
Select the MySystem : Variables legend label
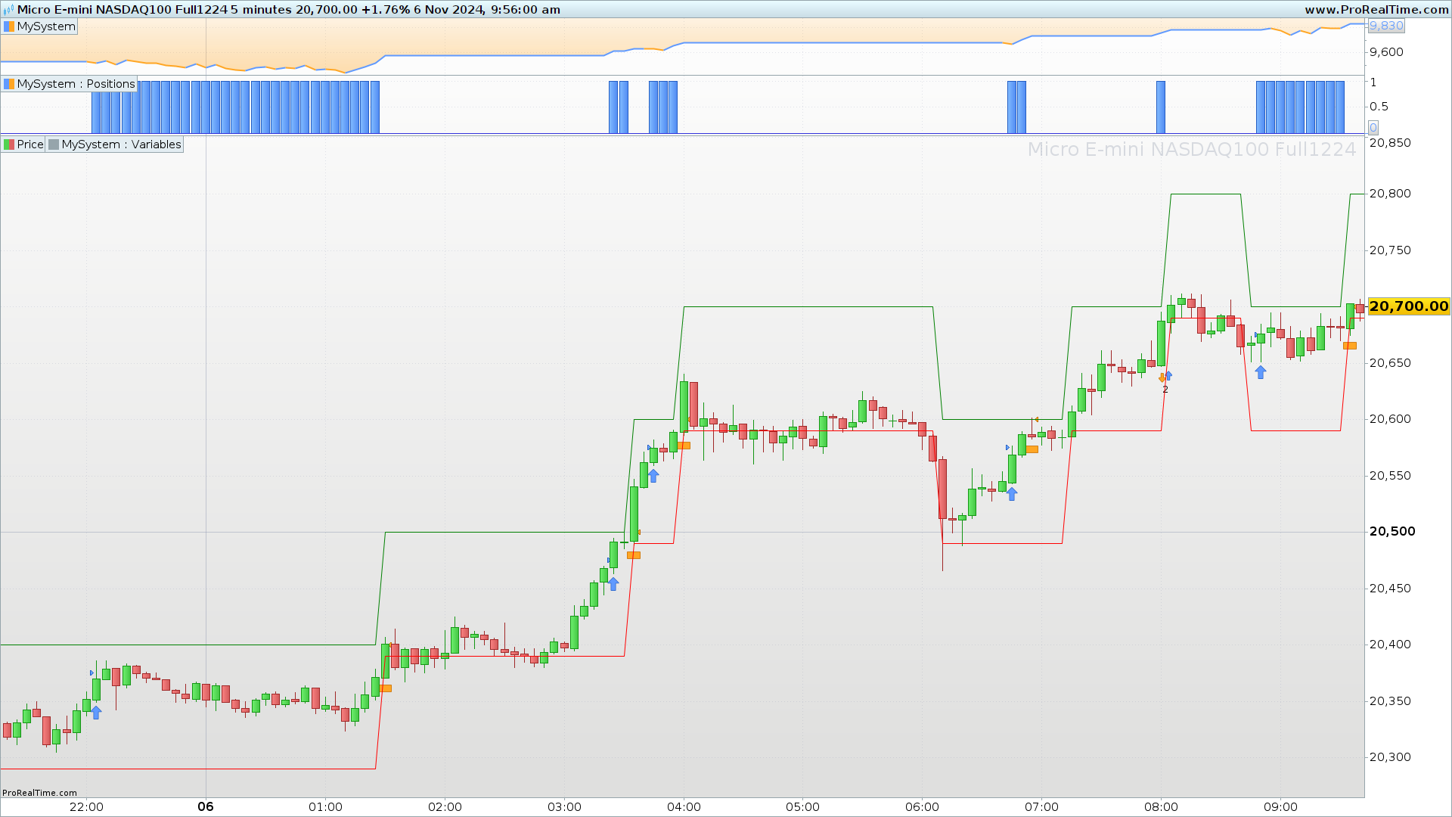(121, 144)
